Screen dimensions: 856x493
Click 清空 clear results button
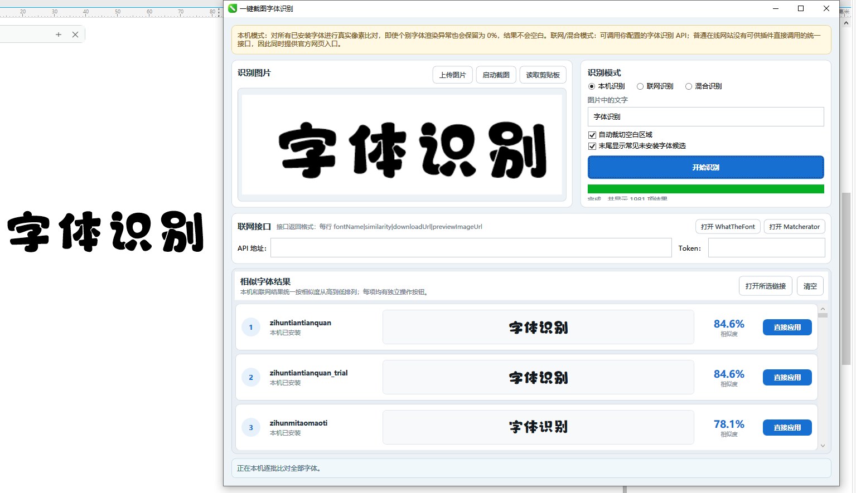click(x=810, y=286)
